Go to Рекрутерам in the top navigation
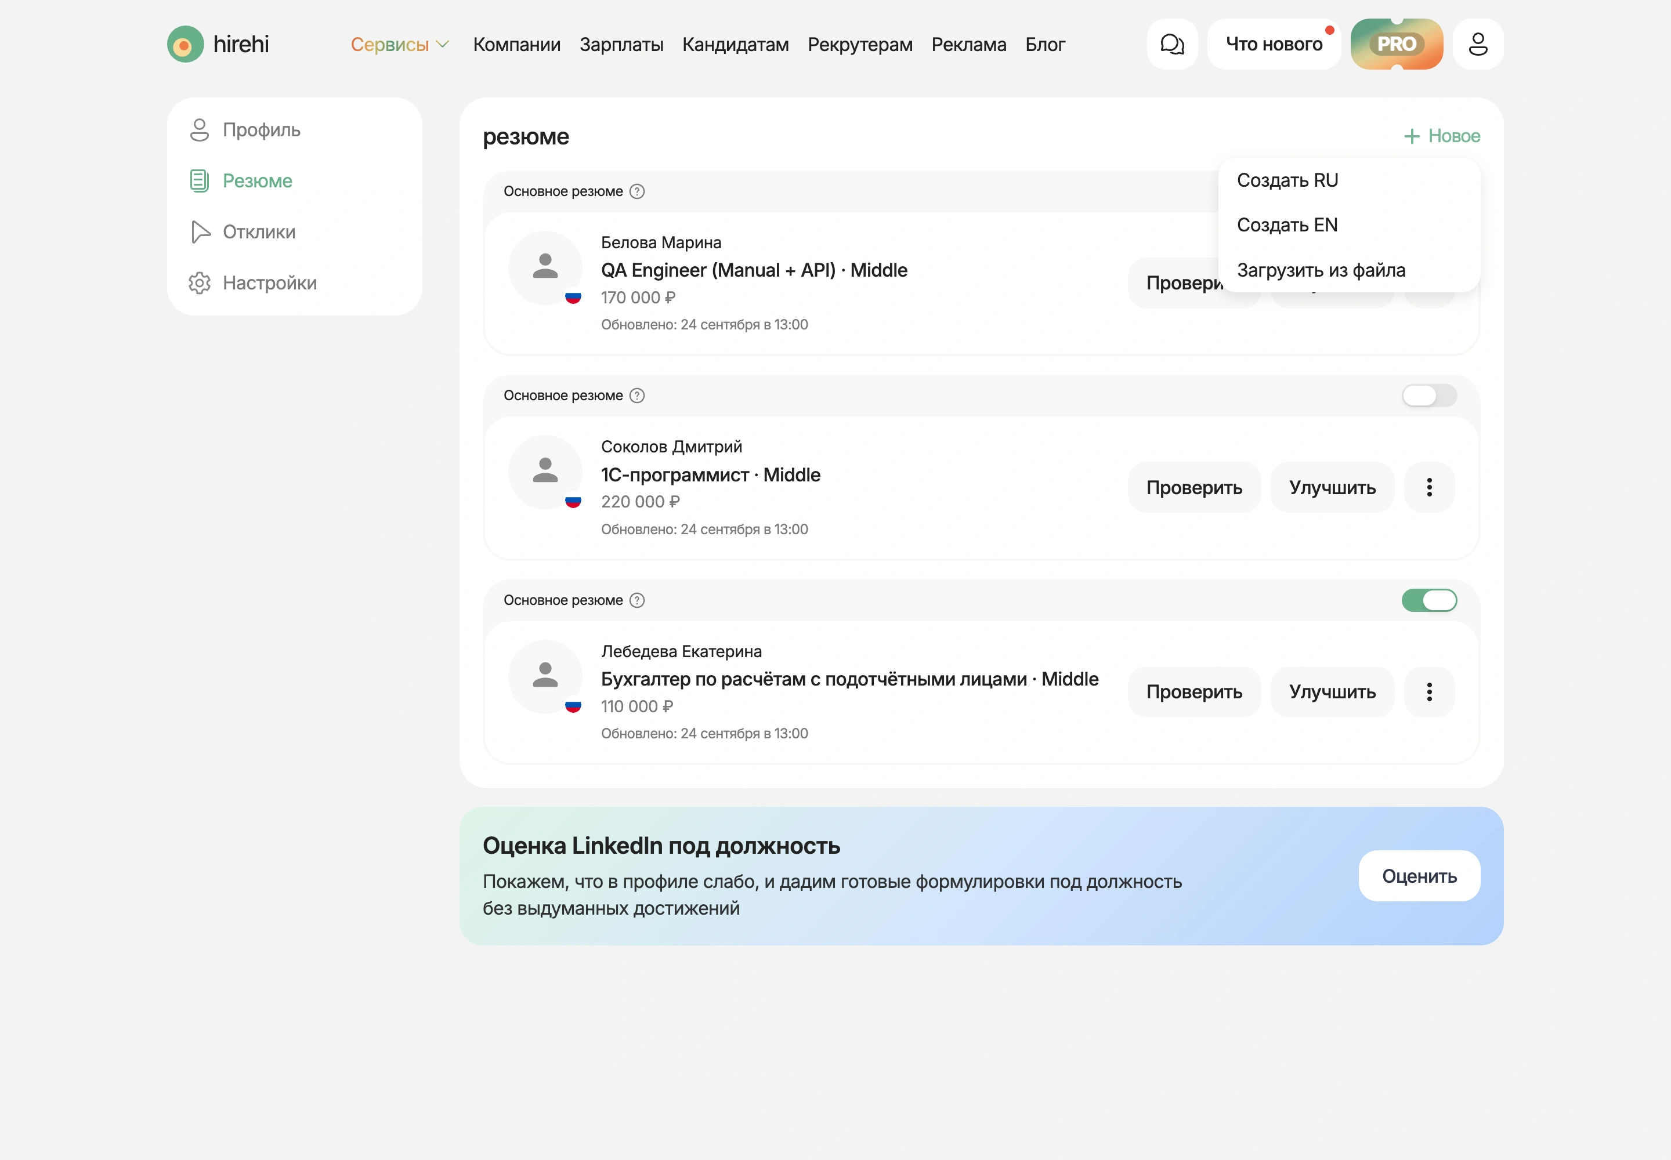The height and width of the screenshot is (1160, 1671). [x=859, y=44]
